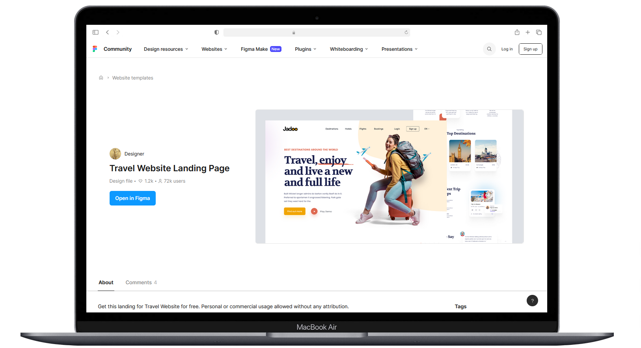
Task: Toggle the browser sidebar panel icon
Action: (x=95, y=32)
